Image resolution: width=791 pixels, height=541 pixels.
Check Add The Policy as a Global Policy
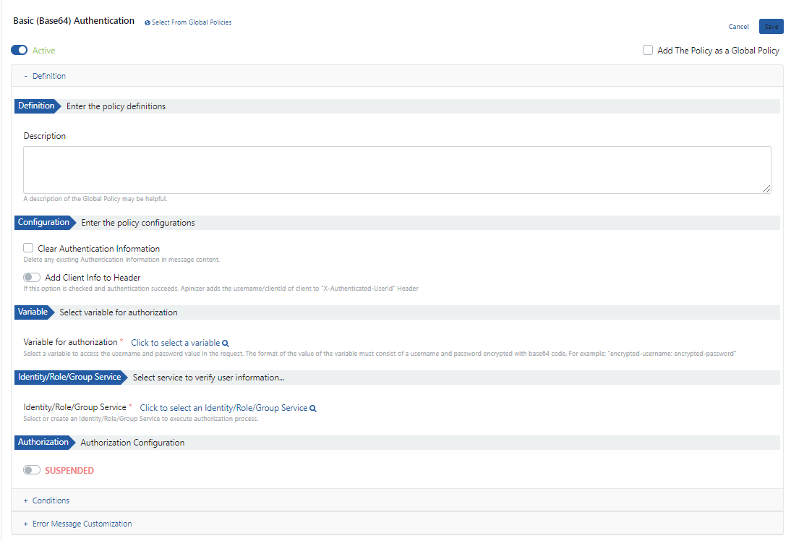[648, 51]
